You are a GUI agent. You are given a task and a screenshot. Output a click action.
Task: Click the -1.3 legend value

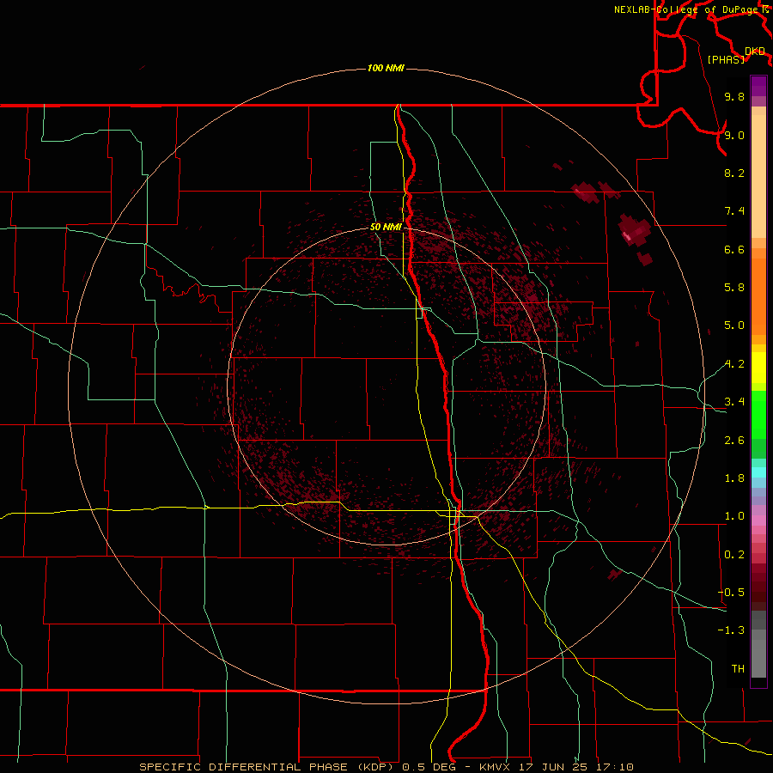pyautogui.click(x=731, y=630)
